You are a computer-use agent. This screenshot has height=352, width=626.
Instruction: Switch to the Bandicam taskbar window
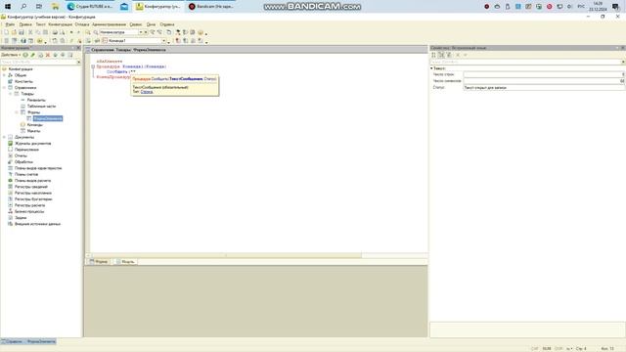click(x=211, y=7)
